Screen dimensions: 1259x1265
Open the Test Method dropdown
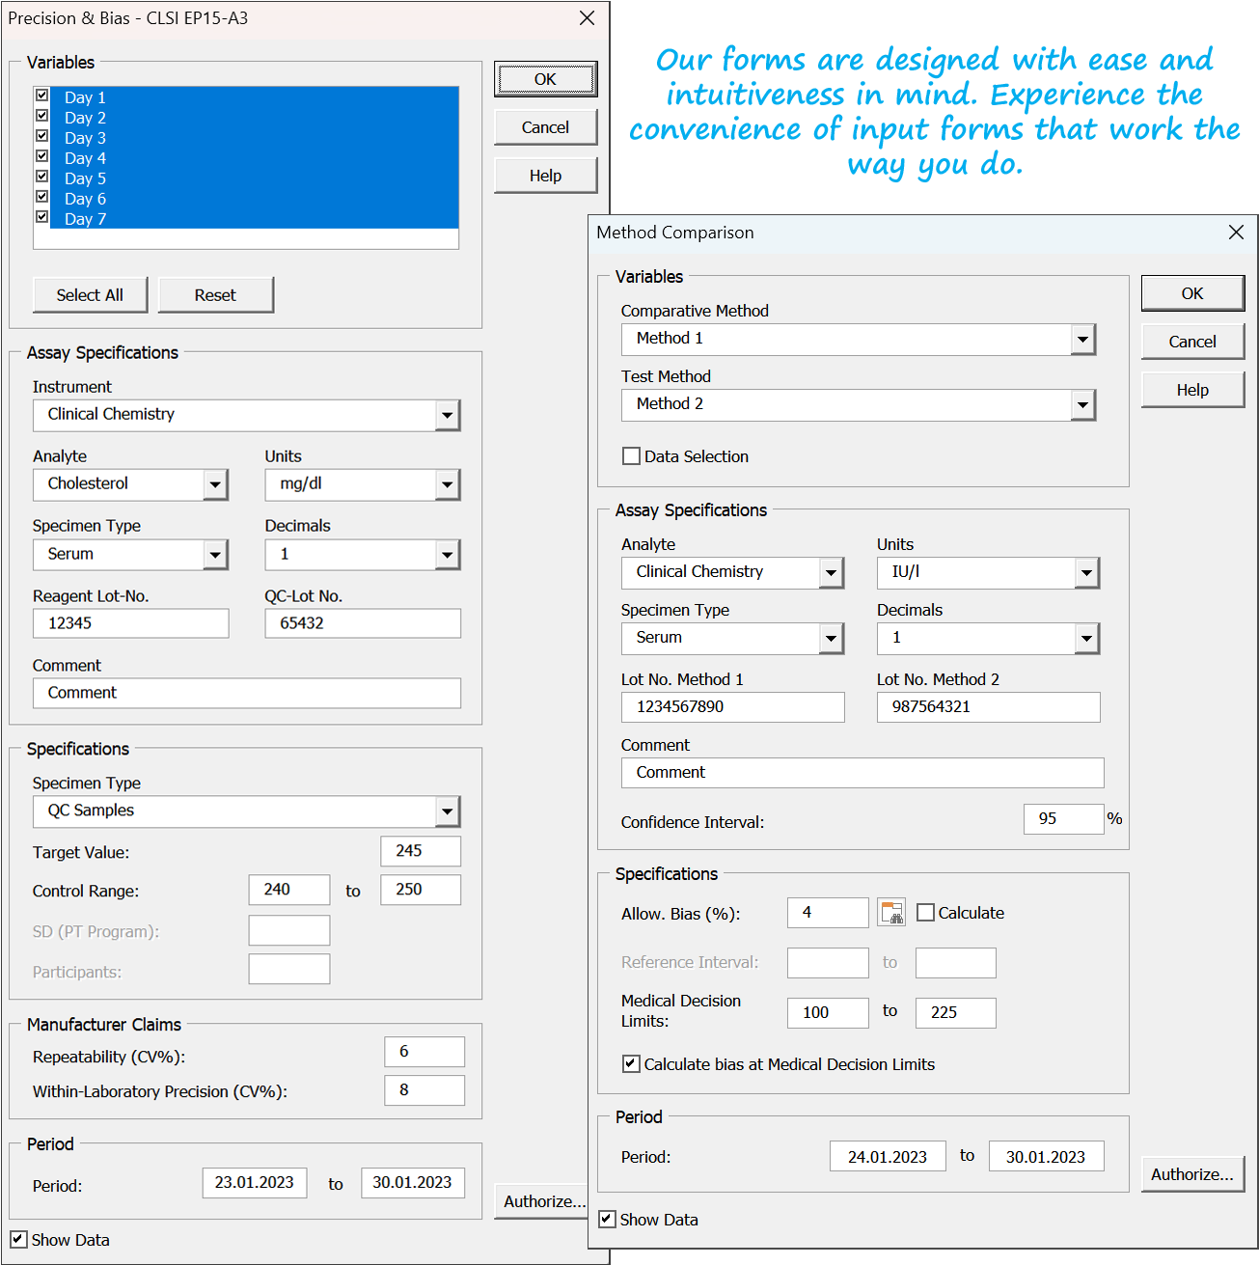click(x=1082, y=405)
